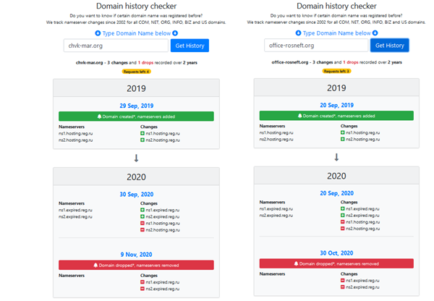Click the green Domain created banner under 20 Sep, 2019
The width and height of the screenshot is (434, 301).
336,116
